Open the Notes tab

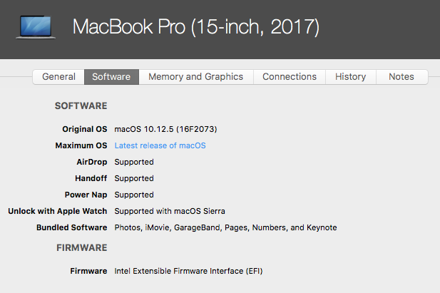[401, 76]
